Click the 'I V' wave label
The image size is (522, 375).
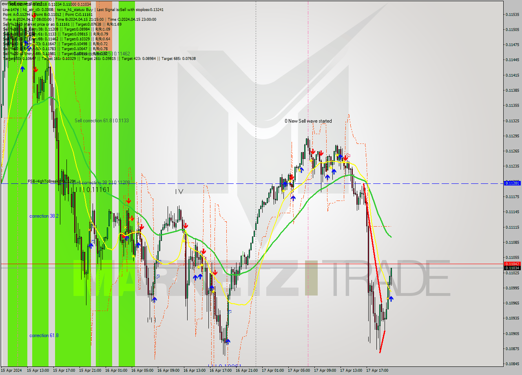[x=179, y=191]
